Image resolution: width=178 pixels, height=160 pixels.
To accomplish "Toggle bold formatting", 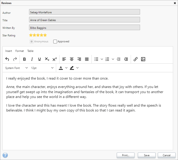I will (24, 59).
